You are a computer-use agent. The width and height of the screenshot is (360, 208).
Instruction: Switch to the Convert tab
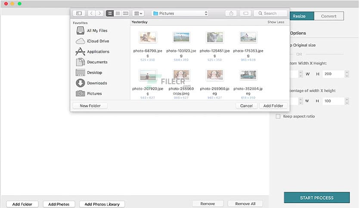329,16
